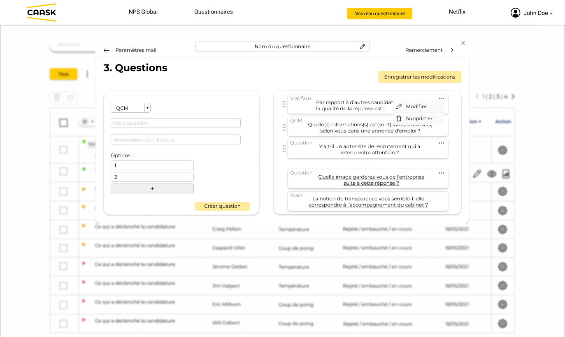Click drag handle of the QCM question card

click(x=284, y=128)
